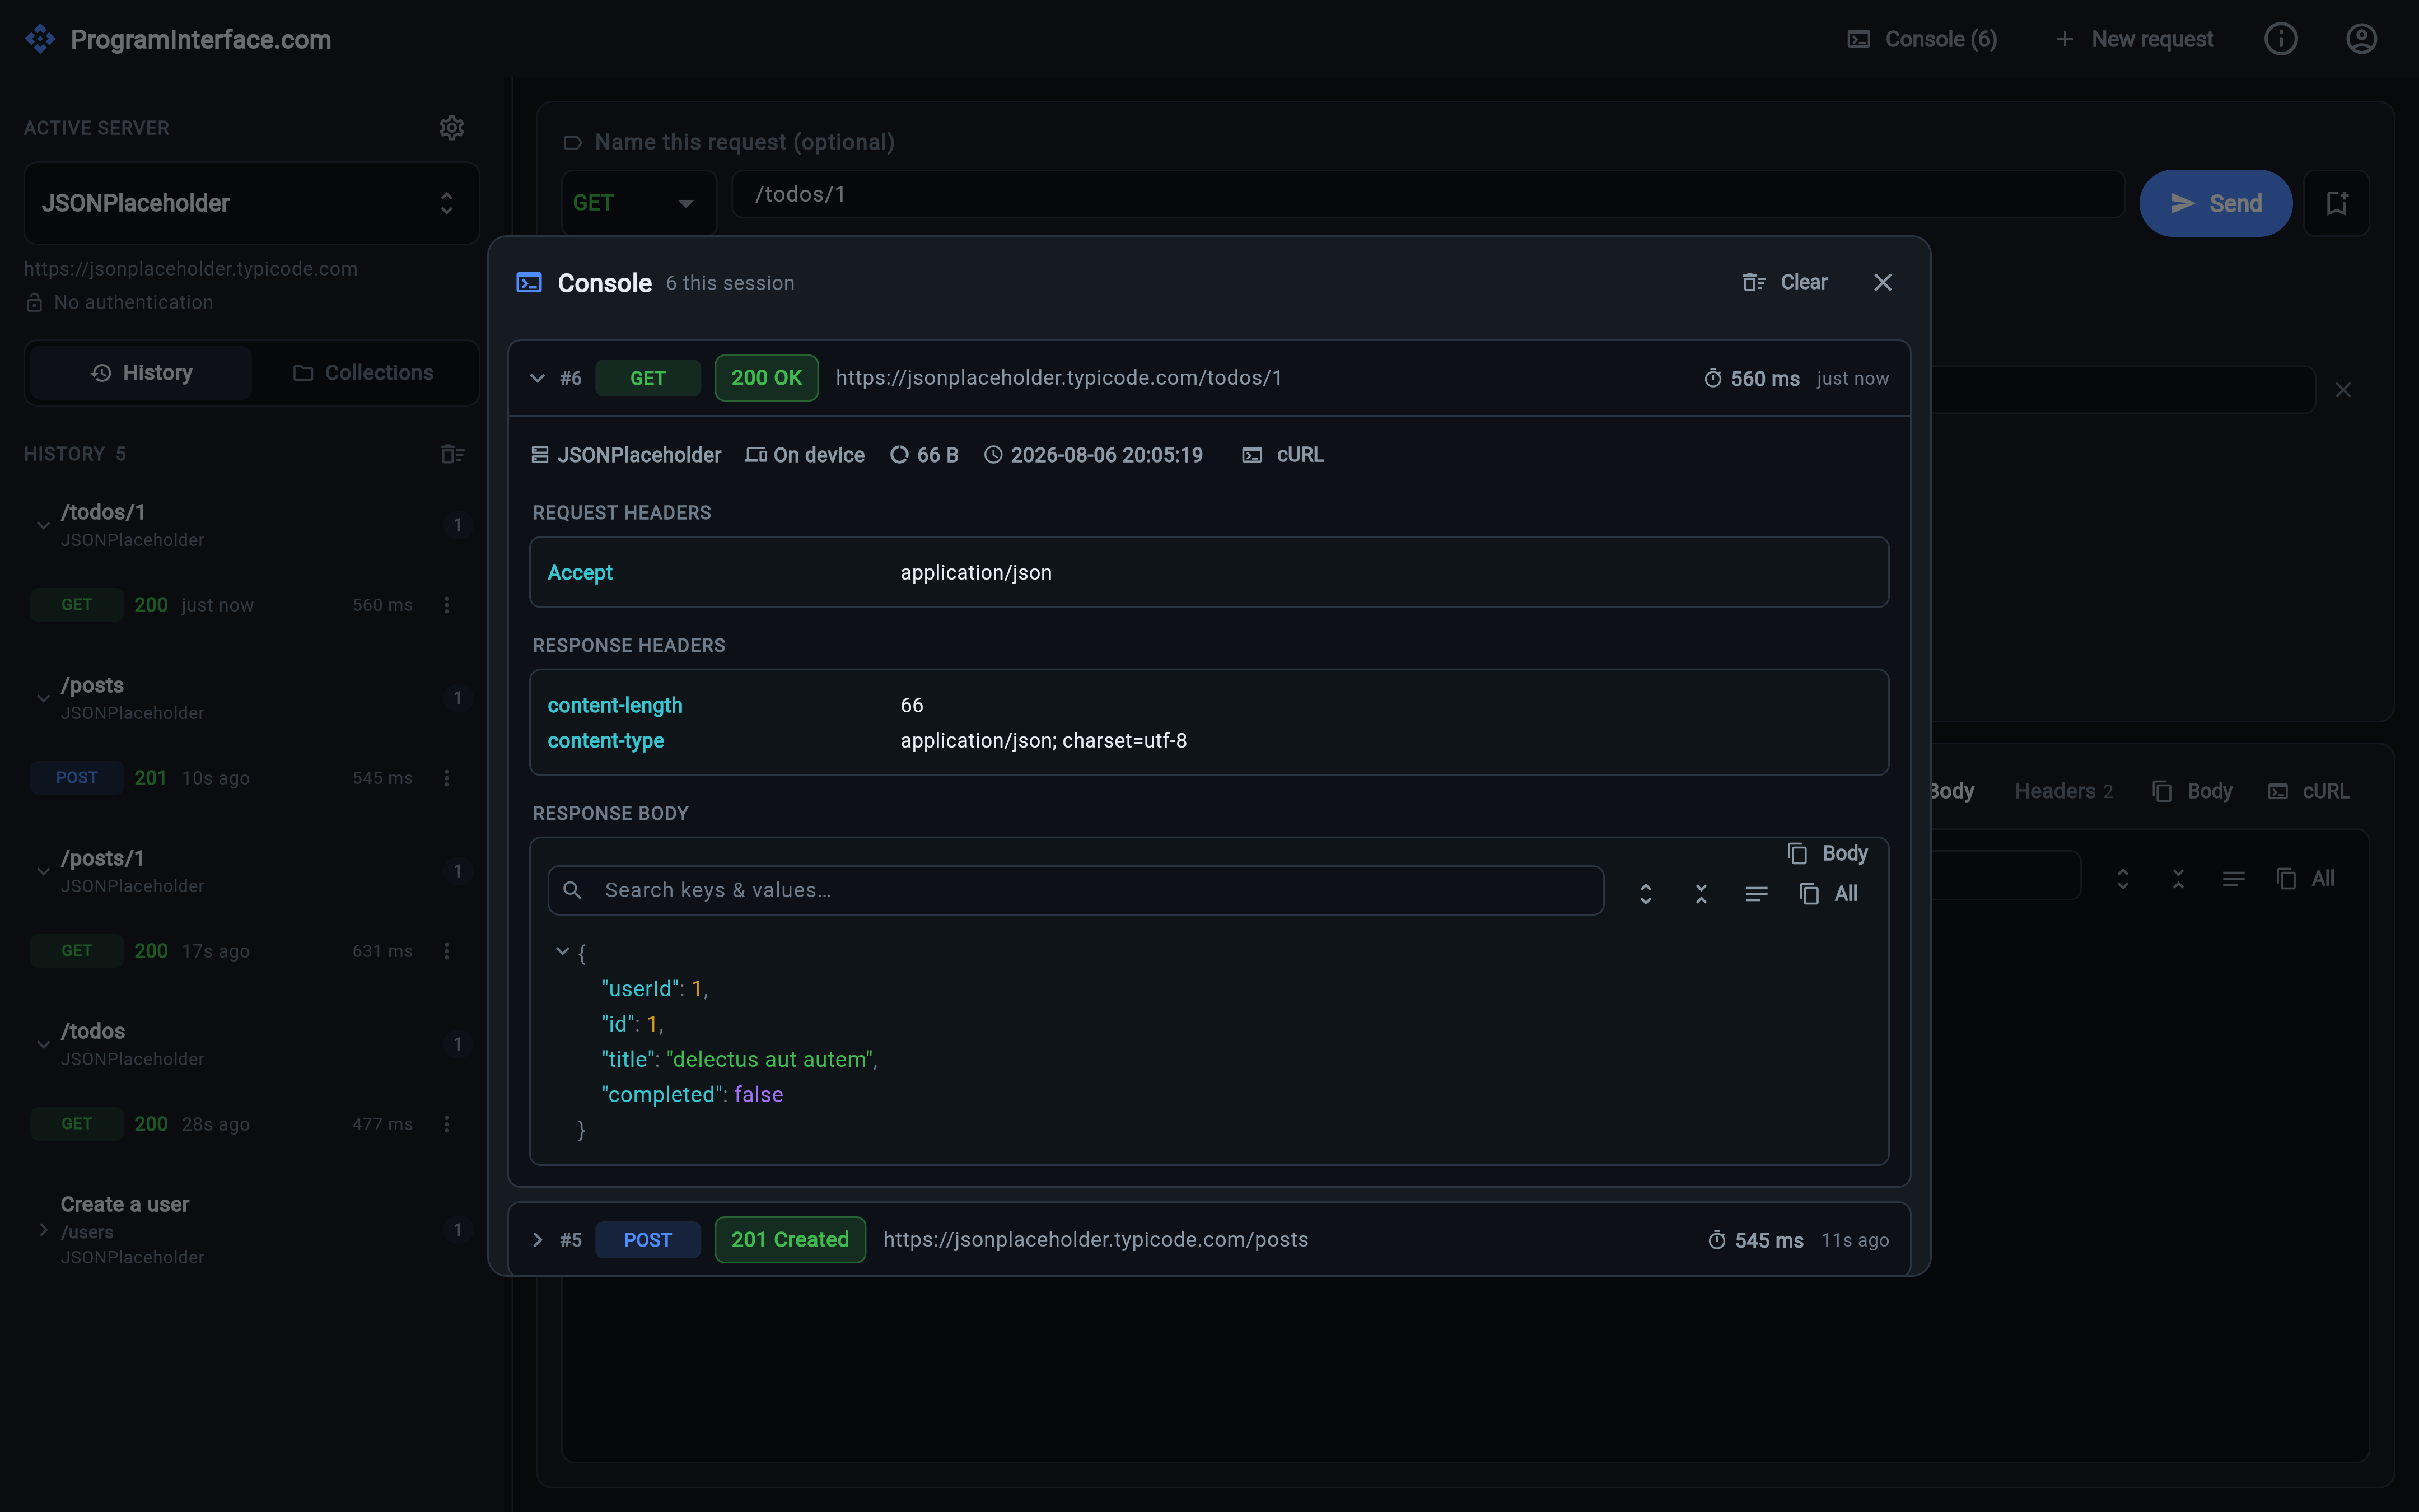Expand the Create a user history group
Screen dimensions: 2419x1512
coord(43,1230)
